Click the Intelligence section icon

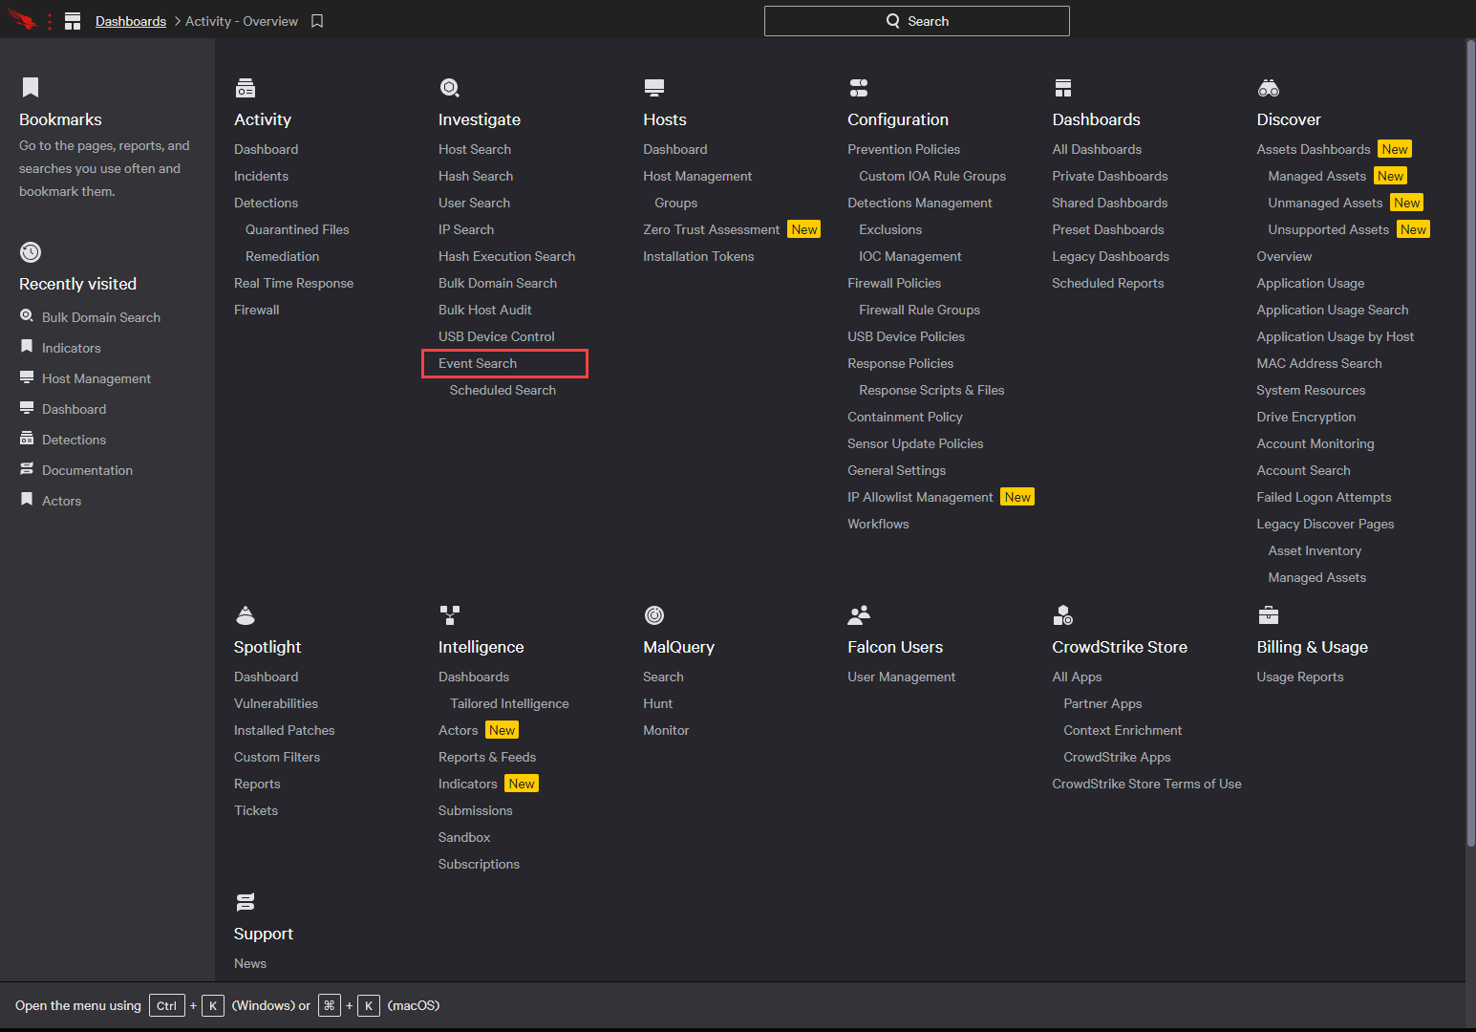pos(450,614)
